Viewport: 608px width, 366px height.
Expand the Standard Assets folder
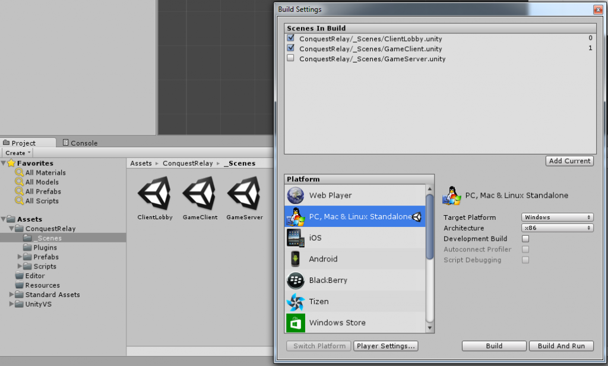12,294
